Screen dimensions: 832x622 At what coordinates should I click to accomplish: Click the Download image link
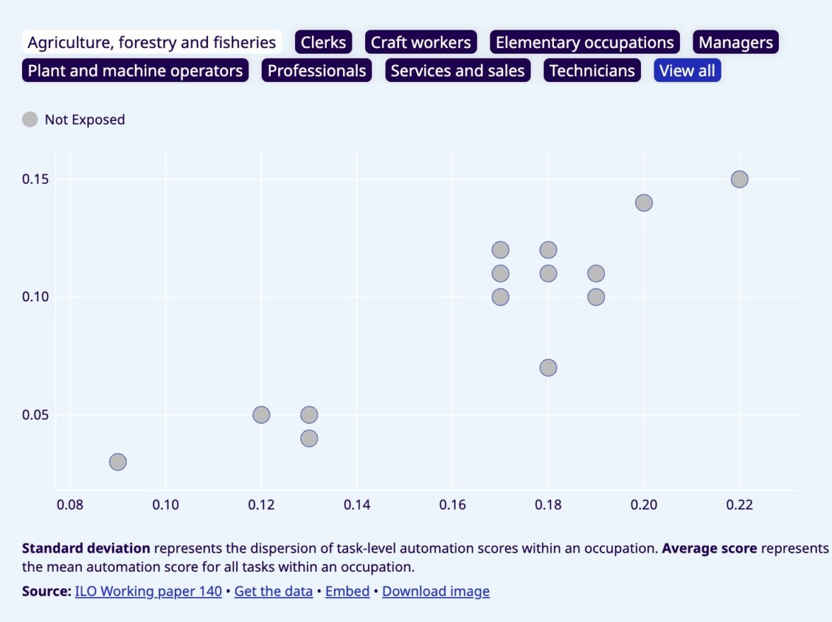(436, 592)
